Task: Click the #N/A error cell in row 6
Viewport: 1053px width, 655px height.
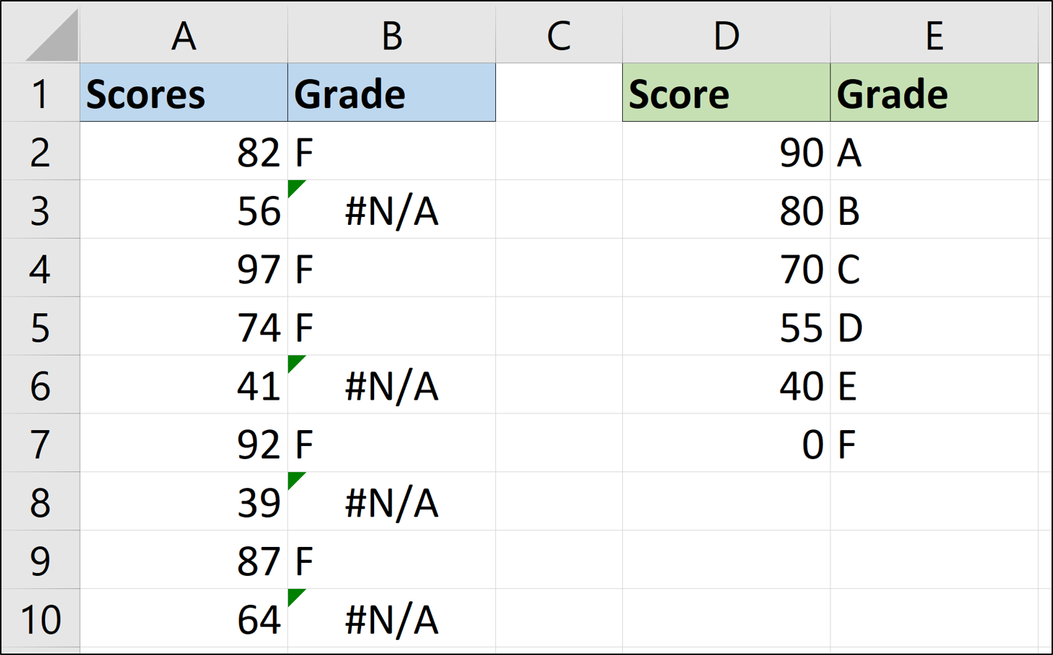Action: [392, 385]
